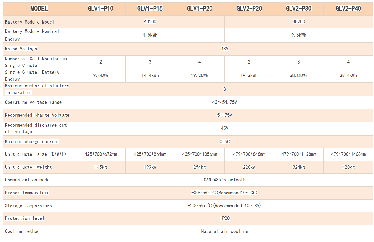
Task: Click the 420kg unit cluster weight cell
Action: 348,167
